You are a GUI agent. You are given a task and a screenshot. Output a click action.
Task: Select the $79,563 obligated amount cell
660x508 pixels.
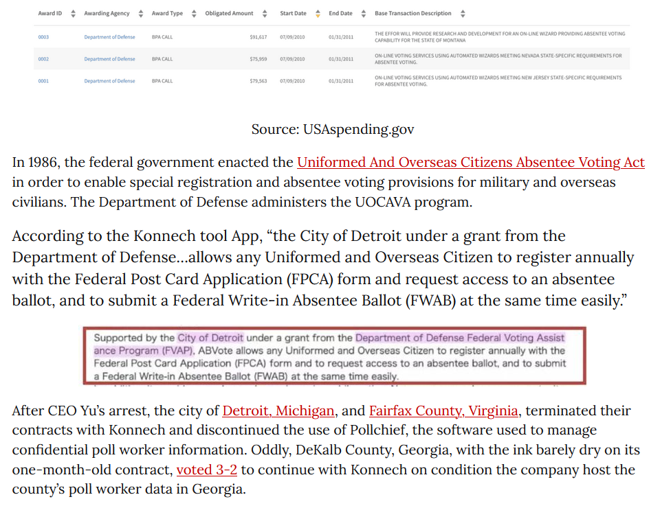[258, 81]
